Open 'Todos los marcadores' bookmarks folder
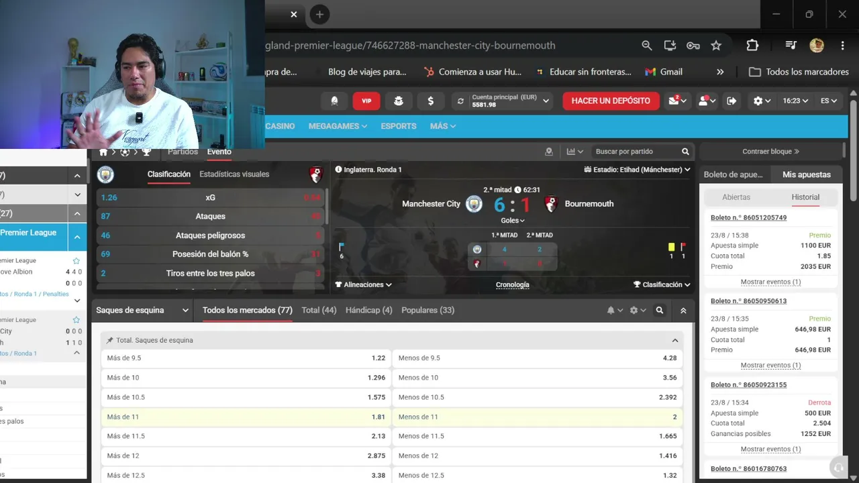859x483 pixels. (799, 72)
